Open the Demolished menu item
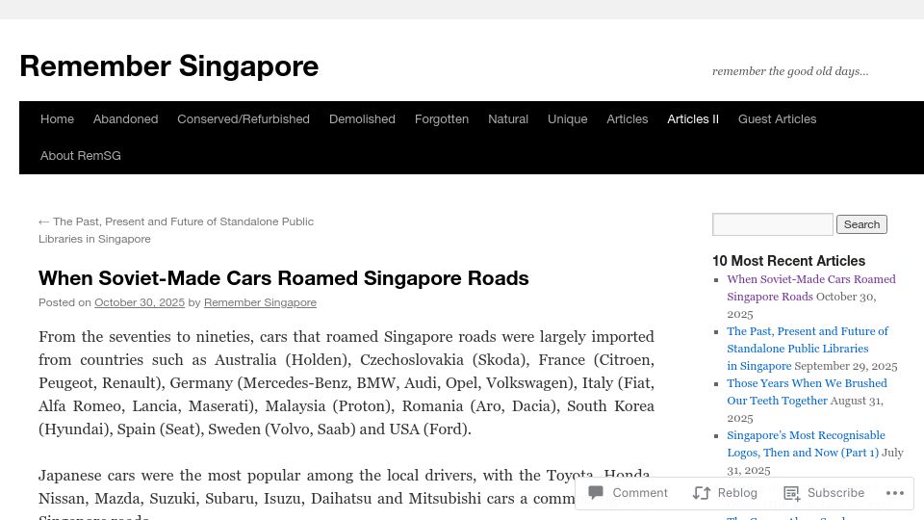 [x=363, y=119]
